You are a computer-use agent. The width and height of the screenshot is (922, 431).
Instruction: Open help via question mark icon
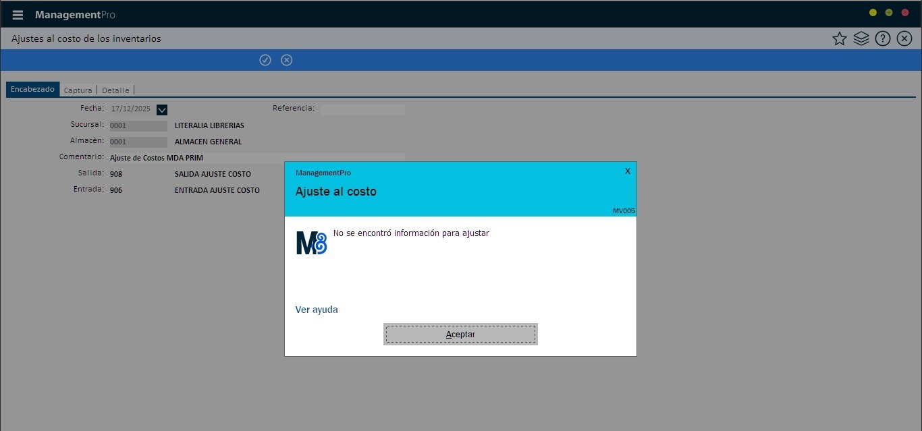point(882,38)
